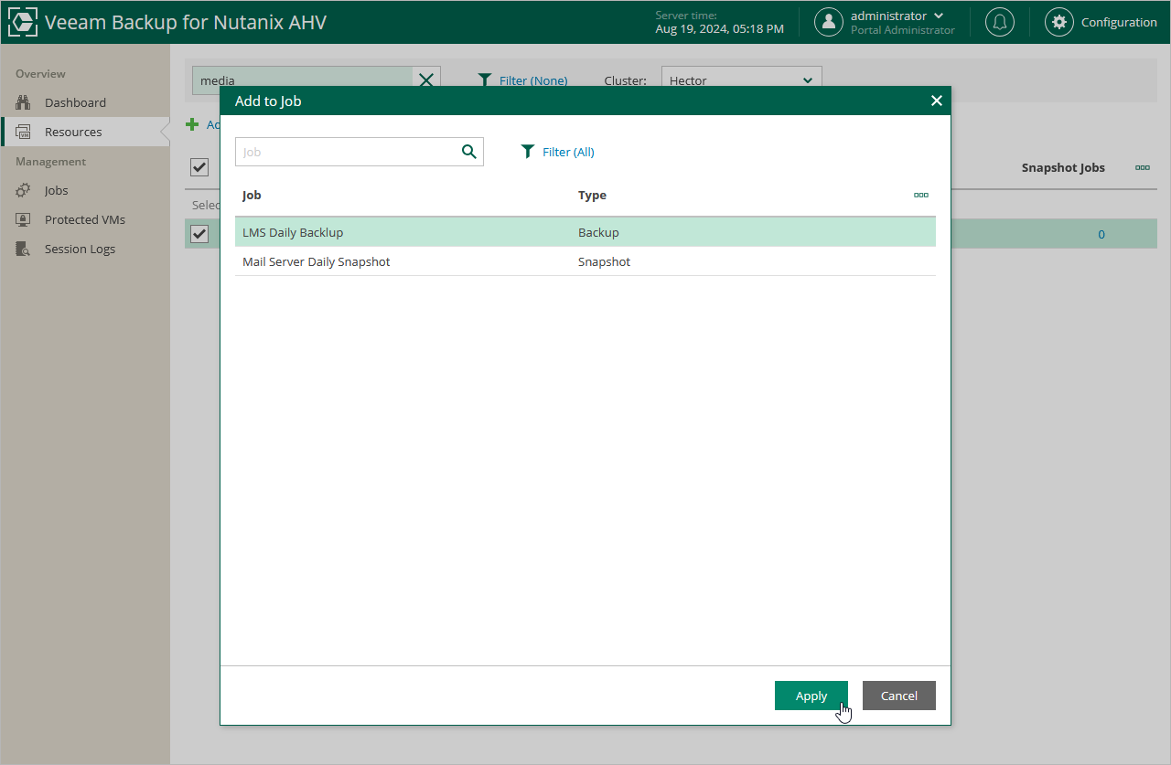Clear the media search with the X icon
The height and width of the screenshot is (765, 1171).
[x=426, y=80]
